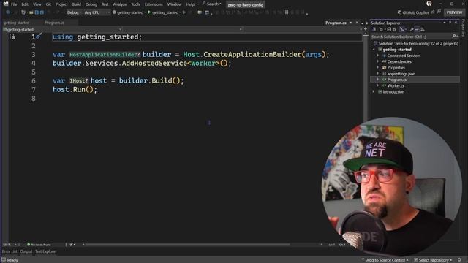Open the Any CPU platform dropdown
Screen dimensions: 468x263
point(97,12)
